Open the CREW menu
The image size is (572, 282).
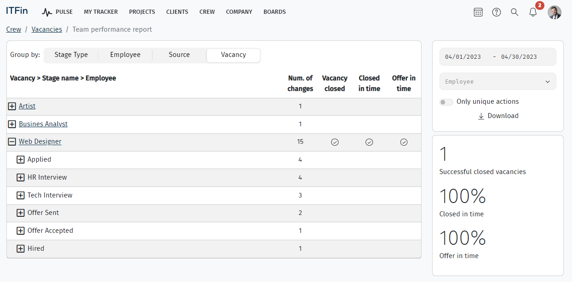click(x=207, y=12)
